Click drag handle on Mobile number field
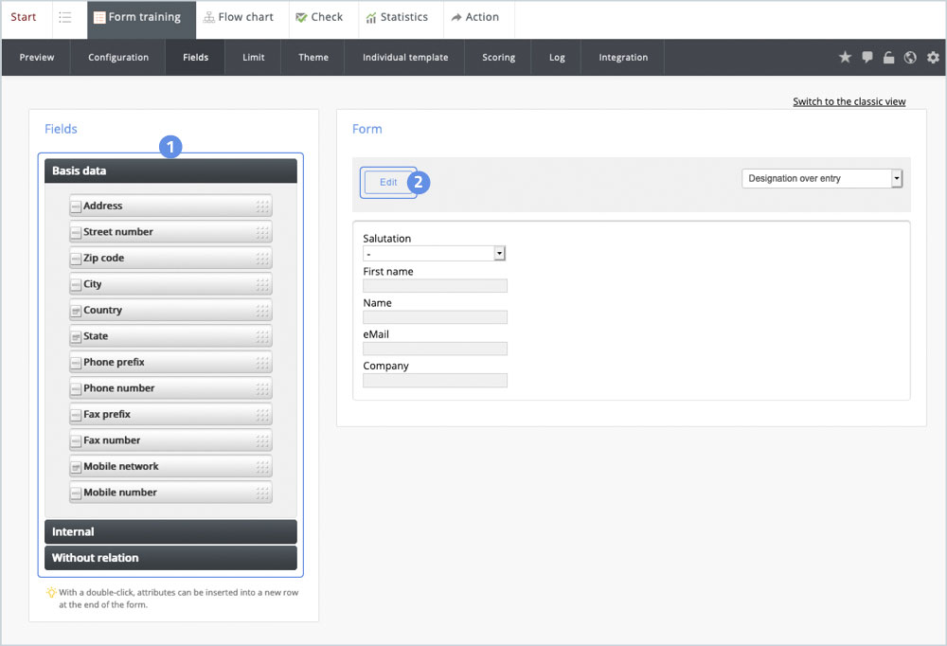 pyautogui.click(x=262, y=493)
